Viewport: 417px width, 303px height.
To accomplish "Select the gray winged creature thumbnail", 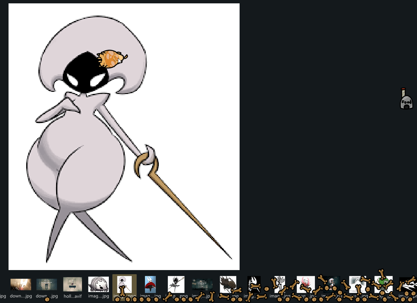I will 280,284.
